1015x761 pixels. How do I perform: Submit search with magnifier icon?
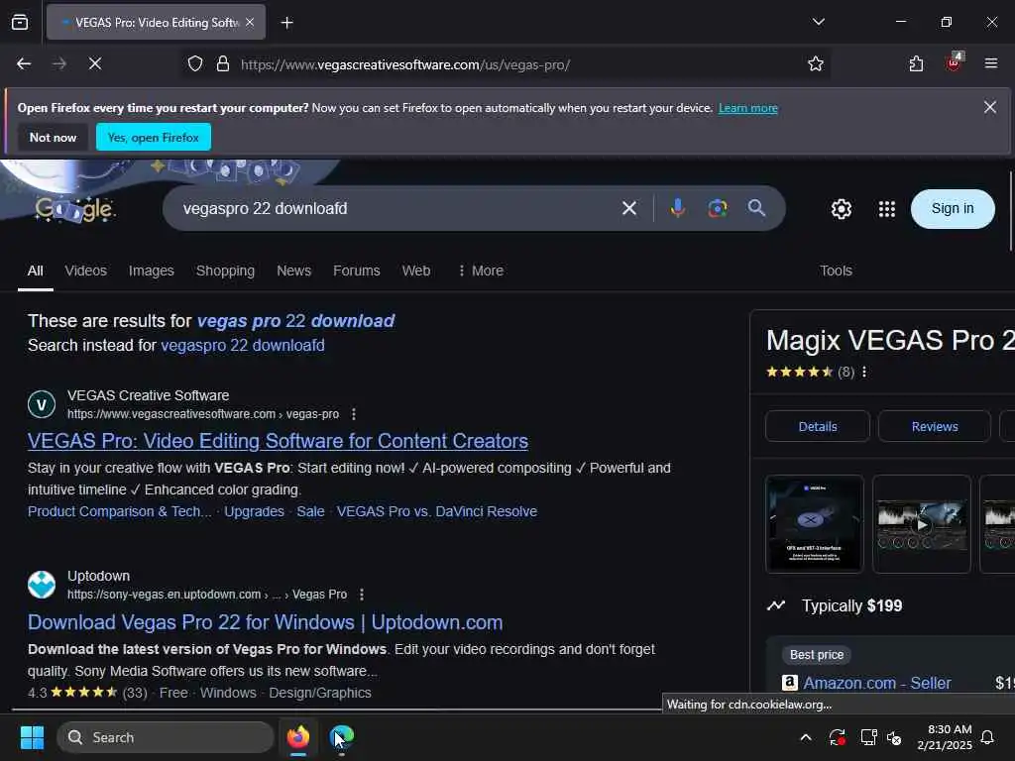(x=756, y=208)
